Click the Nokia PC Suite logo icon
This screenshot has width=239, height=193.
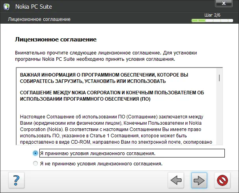pos(6,7)
